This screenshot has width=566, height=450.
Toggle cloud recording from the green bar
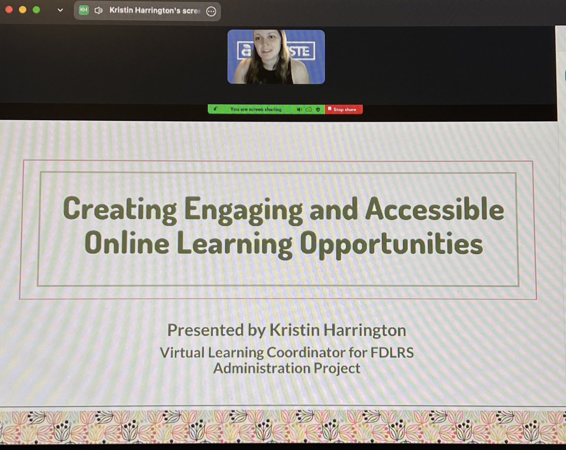pos(308,109)
